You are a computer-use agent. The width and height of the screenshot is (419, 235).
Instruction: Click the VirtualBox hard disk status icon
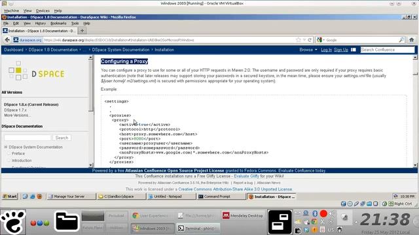pyautogui.click(x=344, y=204)
